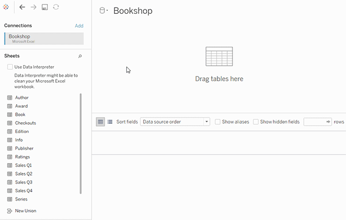The height and width of the screenshot is (220, 346).
Task: Click the Tableau logo icon
Action: coord(6,7)
